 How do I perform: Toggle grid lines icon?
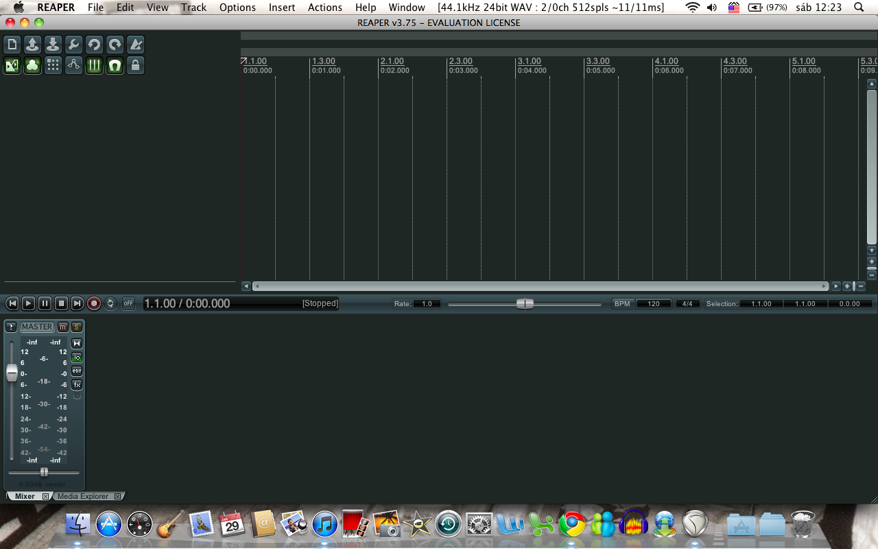[95, 66]
